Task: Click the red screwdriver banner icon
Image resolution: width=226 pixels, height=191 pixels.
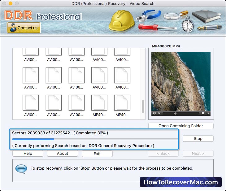Action: 158,27
